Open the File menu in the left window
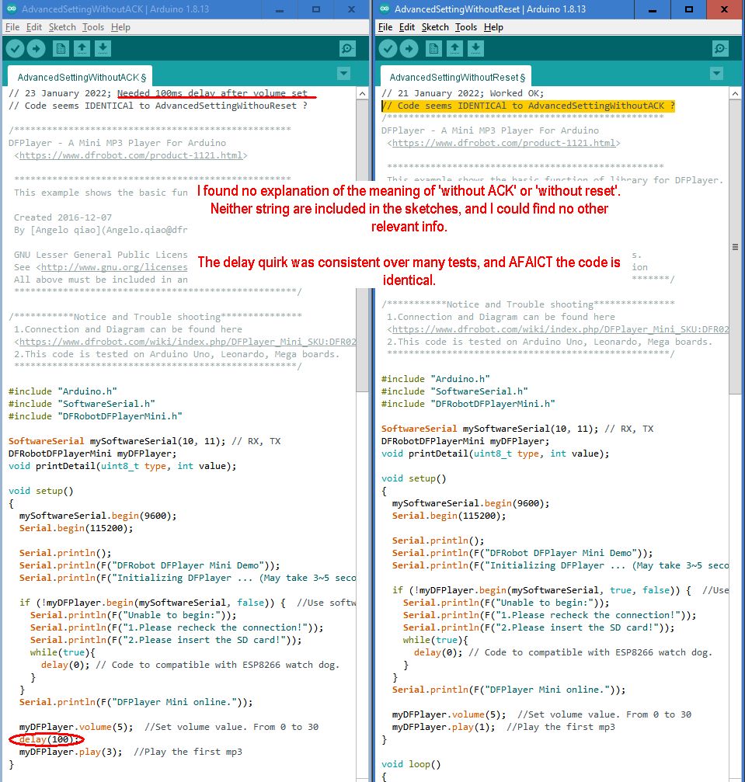Screen dimensions: 745x782 12,26
